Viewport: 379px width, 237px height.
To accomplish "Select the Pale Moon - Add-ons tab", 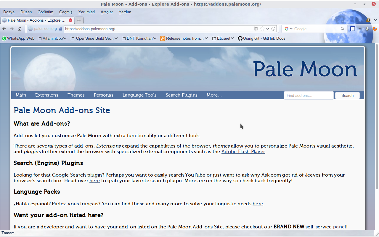I will tap(37, 20).
